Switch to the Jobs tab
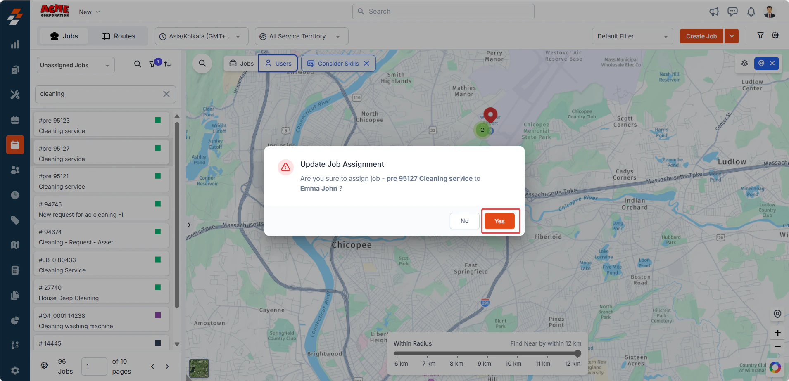The height and width of the screenshot is (381, 789). (64, 36)
